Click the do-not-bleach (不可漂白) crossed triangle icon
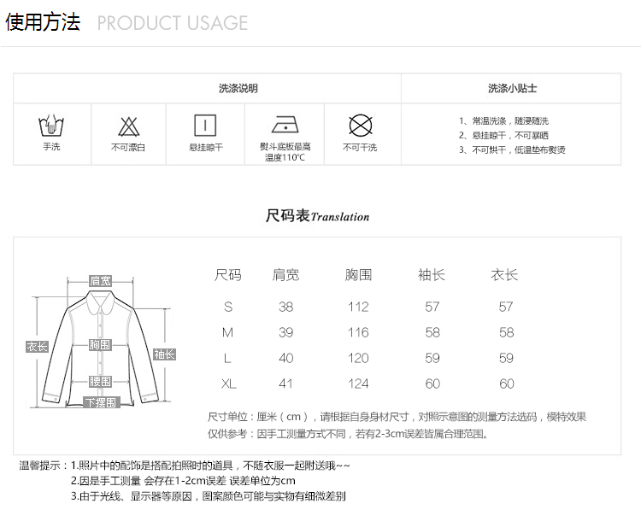This screenshot has height=527, width=641. (128, 126)
